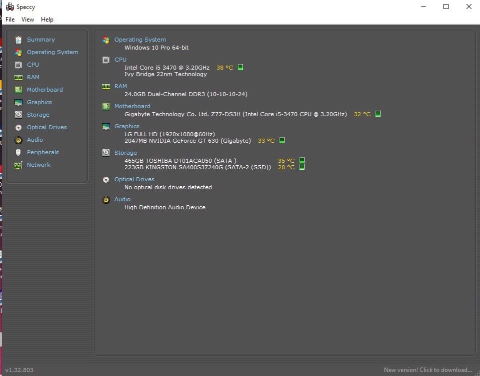Screen dimensions: 480x376
Task: Click the '2047MB NVIDIA GeForce GT 630' text
Action: 171,141
